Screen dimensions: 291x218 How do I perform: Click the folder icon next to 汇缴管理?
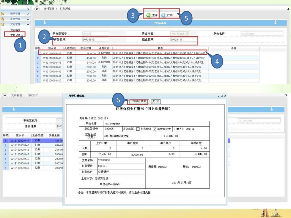pyautogui.click(x=3, y=19)
